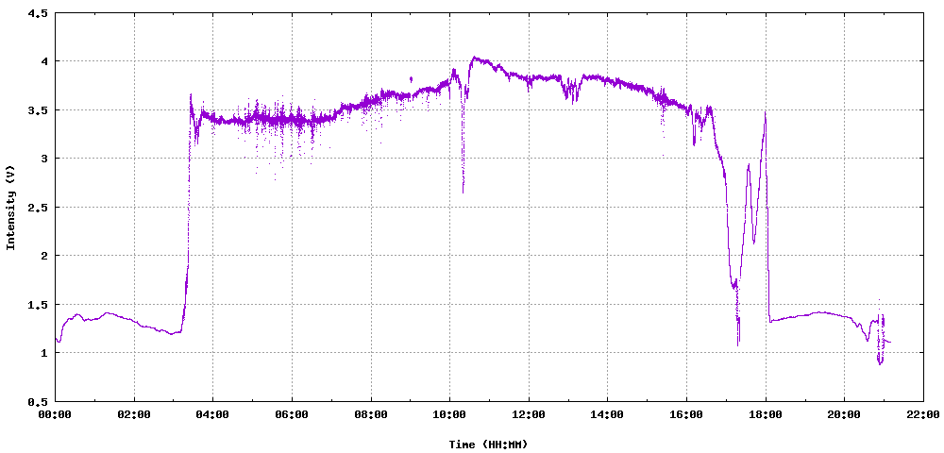Click the sharp peak at 18:00
Viewport: 944px width, 453px height.
point(766,112)
